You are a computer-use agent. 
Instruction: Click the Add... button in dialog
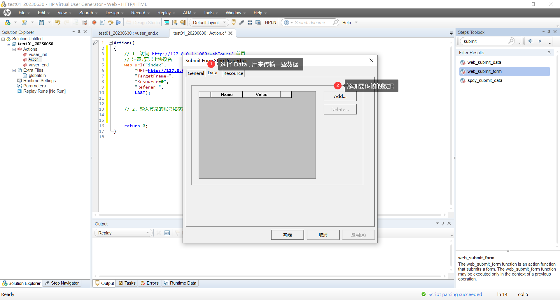340,96
